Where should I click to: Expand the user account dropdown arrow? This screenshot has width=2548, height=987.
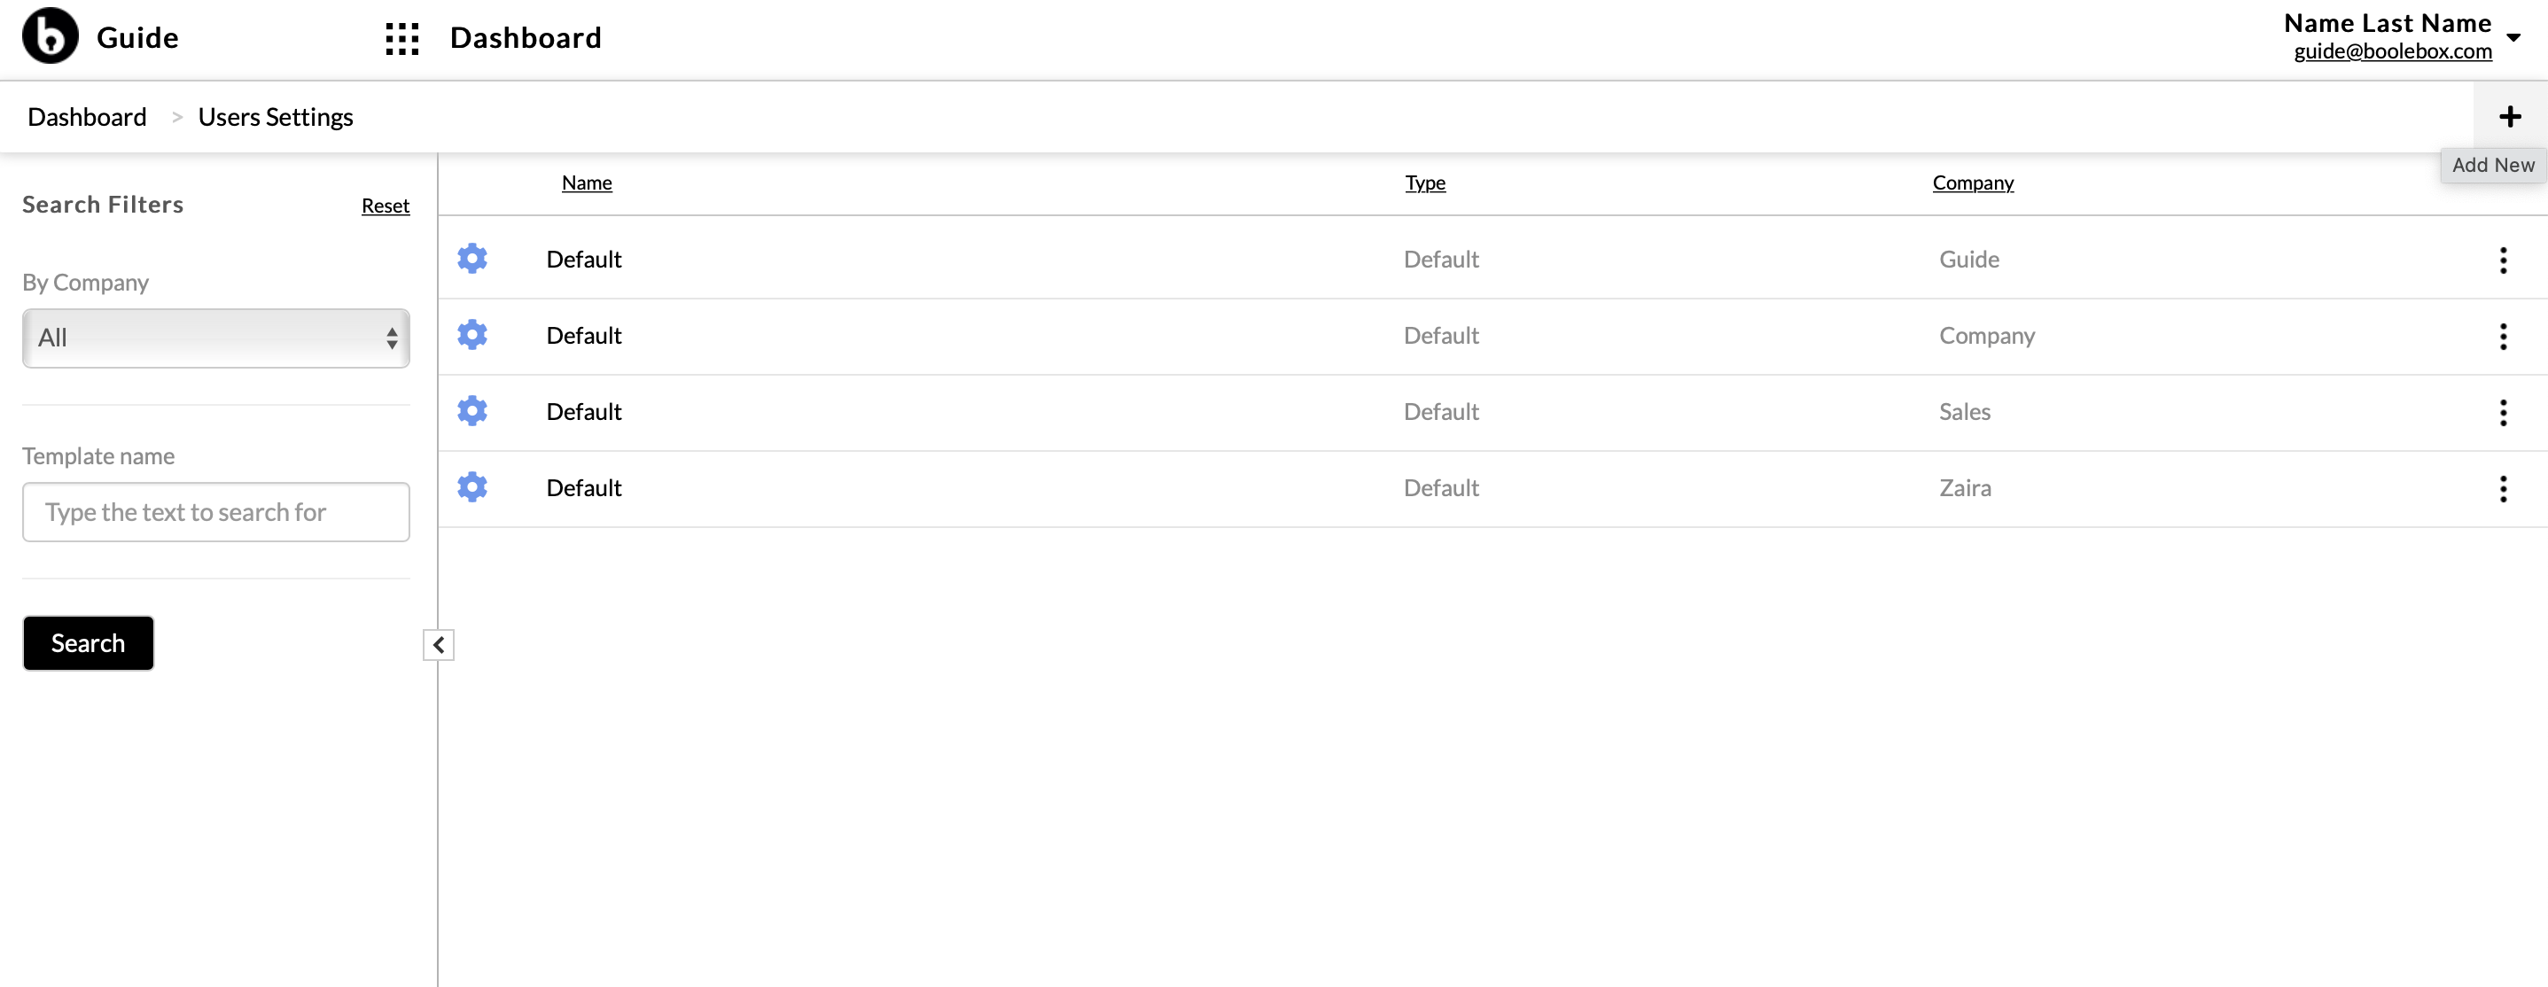2513,37
